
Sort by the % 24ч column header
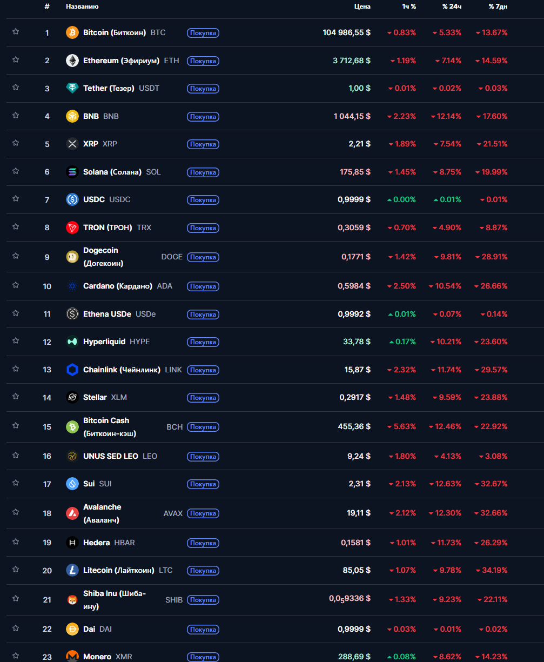pyautogui.click(x=452, y=6)
